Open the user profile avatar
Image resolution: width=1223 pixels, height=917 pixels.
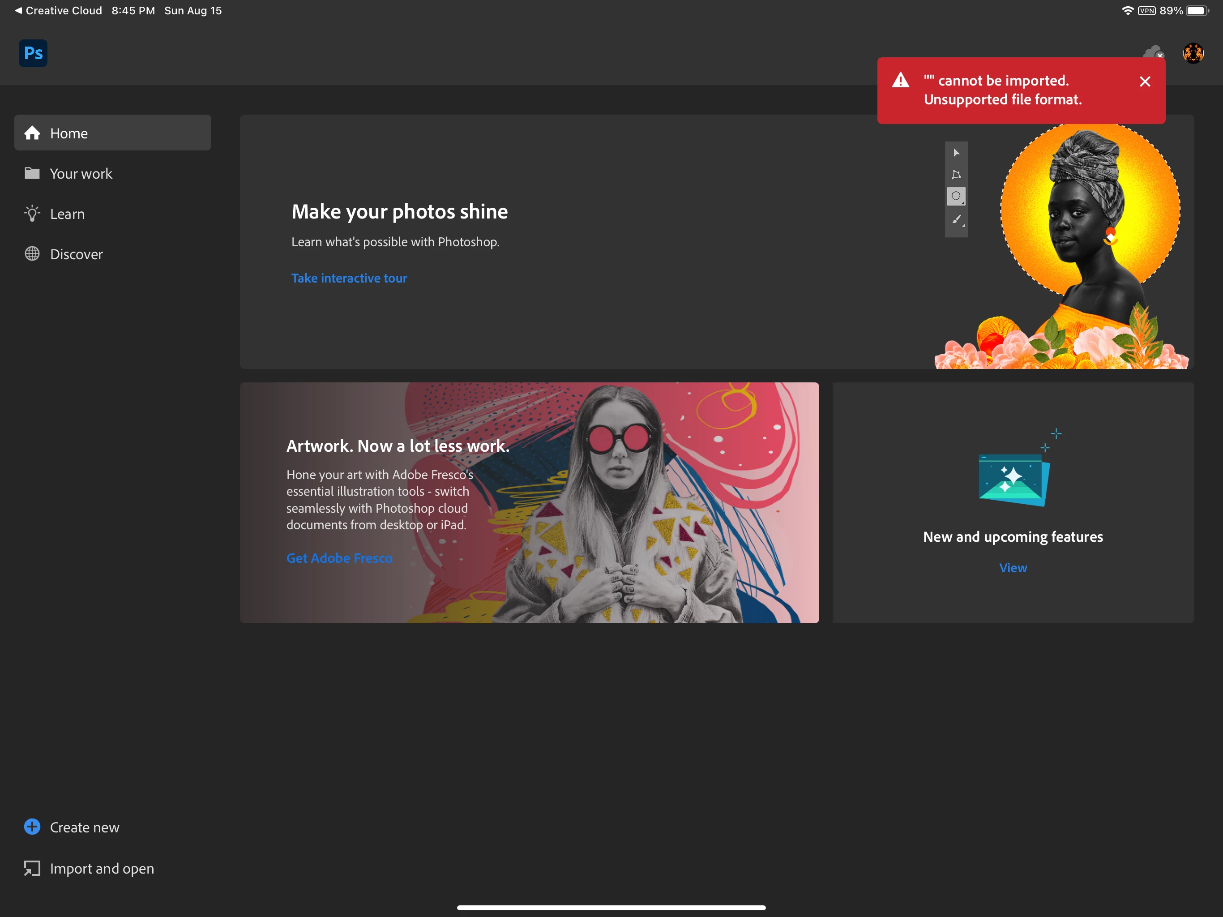tap(1193, 53)
